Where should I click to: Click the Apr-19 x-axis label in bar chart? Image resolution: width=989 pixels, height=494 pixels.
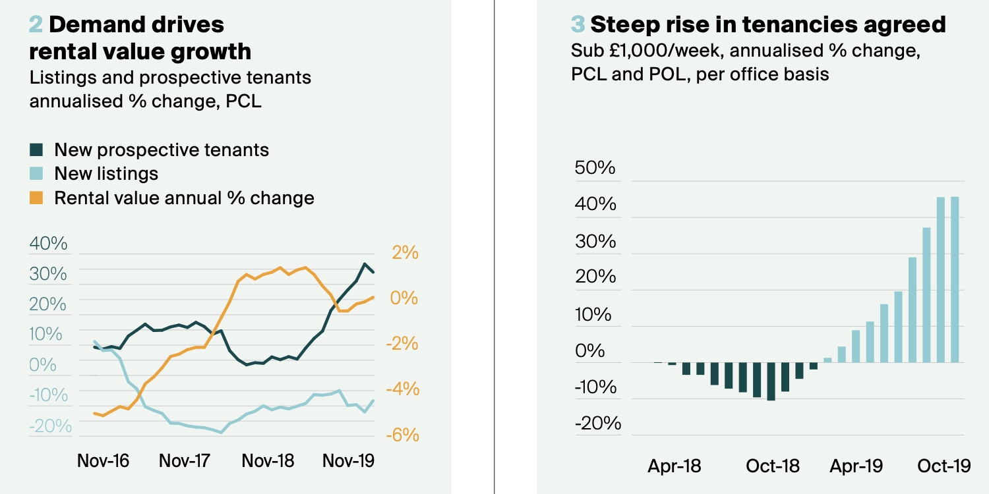click(x=856, y=466)
